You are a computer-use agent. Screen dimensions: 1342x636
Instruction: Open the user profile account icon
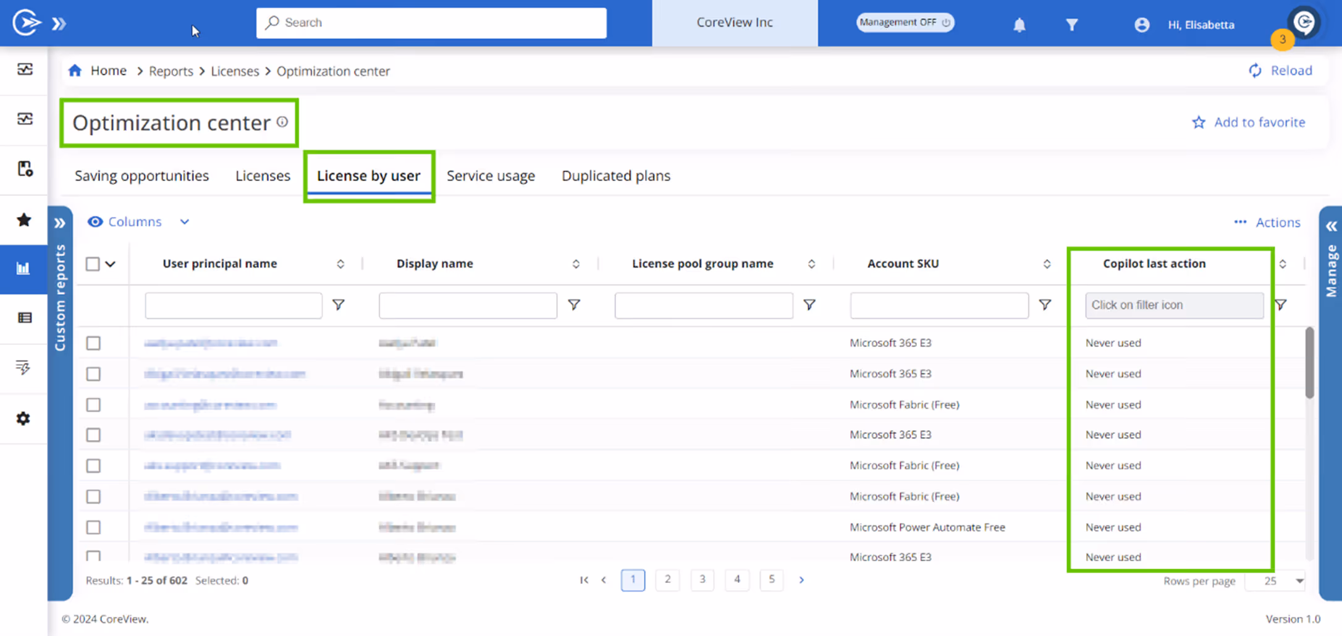[1141, 25]
